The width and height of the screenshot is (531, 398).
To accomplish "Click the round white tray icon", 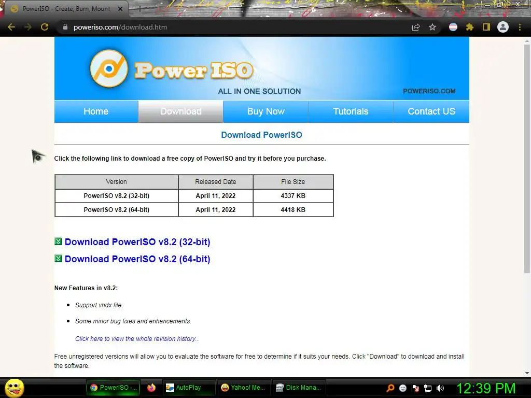I will (x=402, y=388).
